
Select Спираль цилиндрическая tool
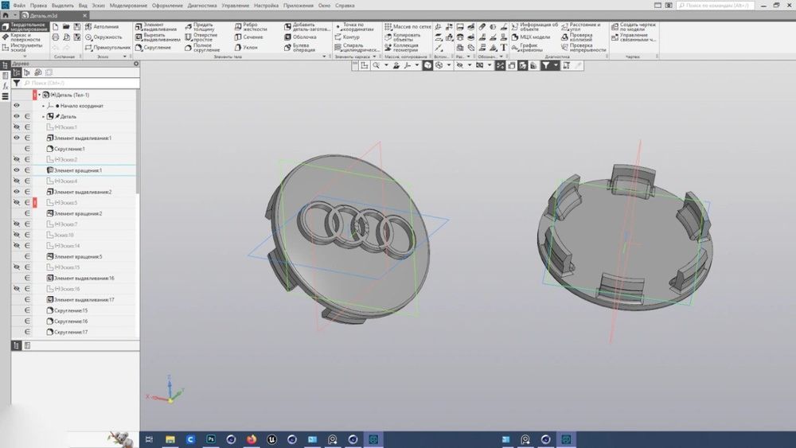(357, 48)
